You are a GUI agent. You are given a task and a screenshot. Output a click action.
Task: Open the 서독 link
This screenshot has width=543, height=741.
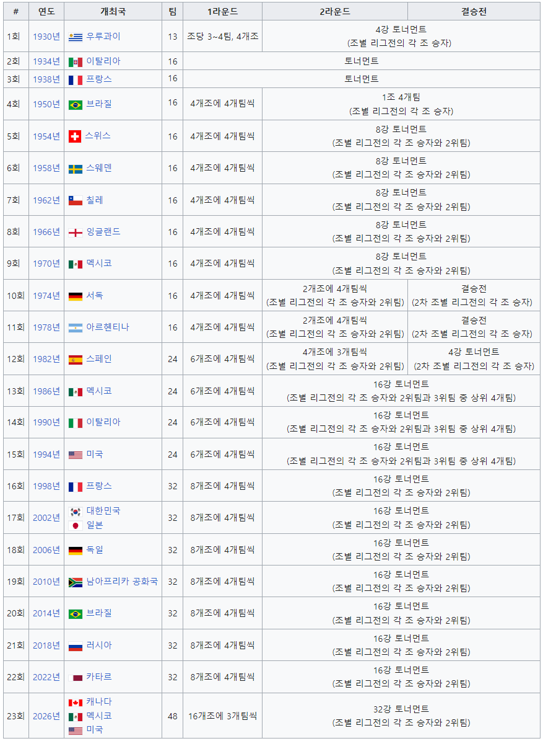[x=94, y=295]
